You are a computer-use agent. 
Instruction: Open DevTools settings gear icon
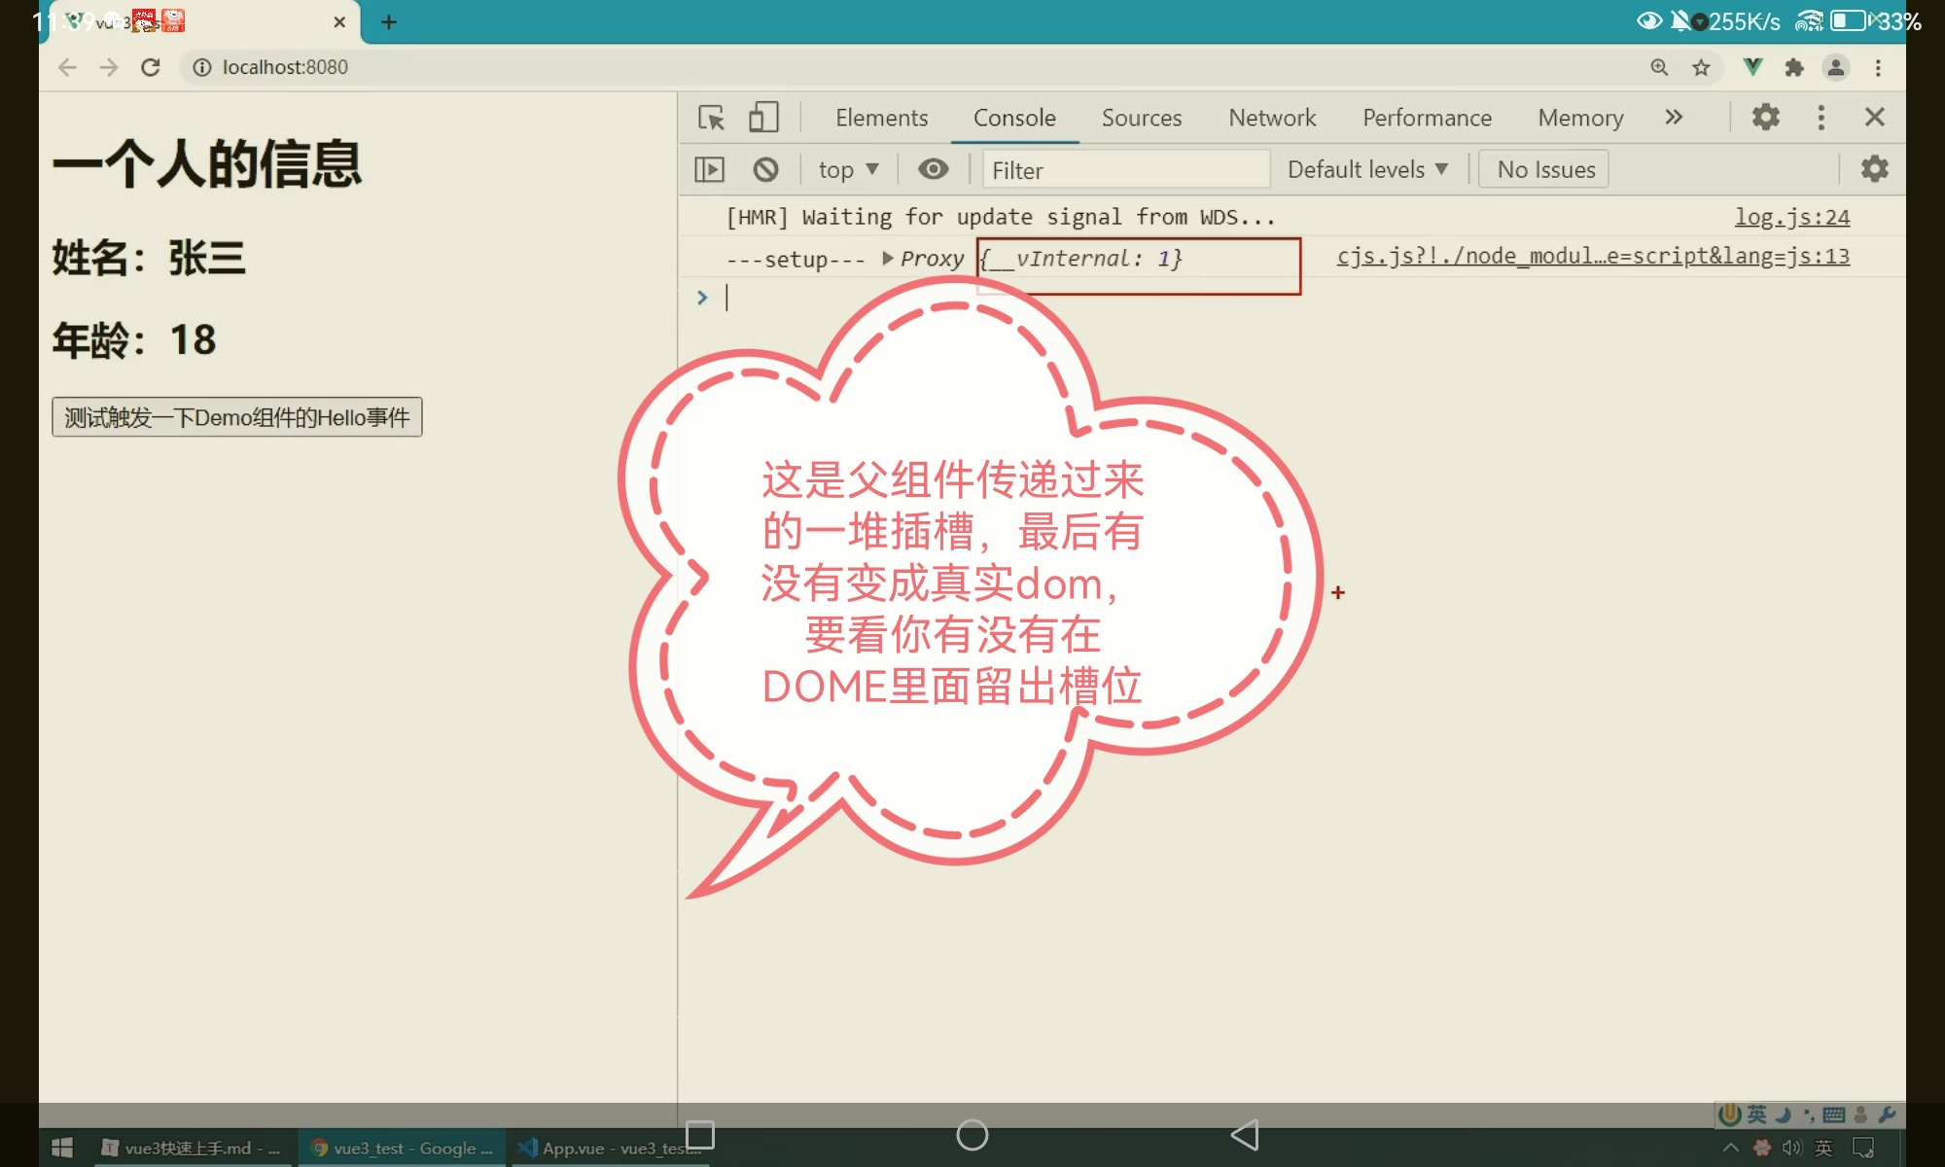pos(1765,118)
